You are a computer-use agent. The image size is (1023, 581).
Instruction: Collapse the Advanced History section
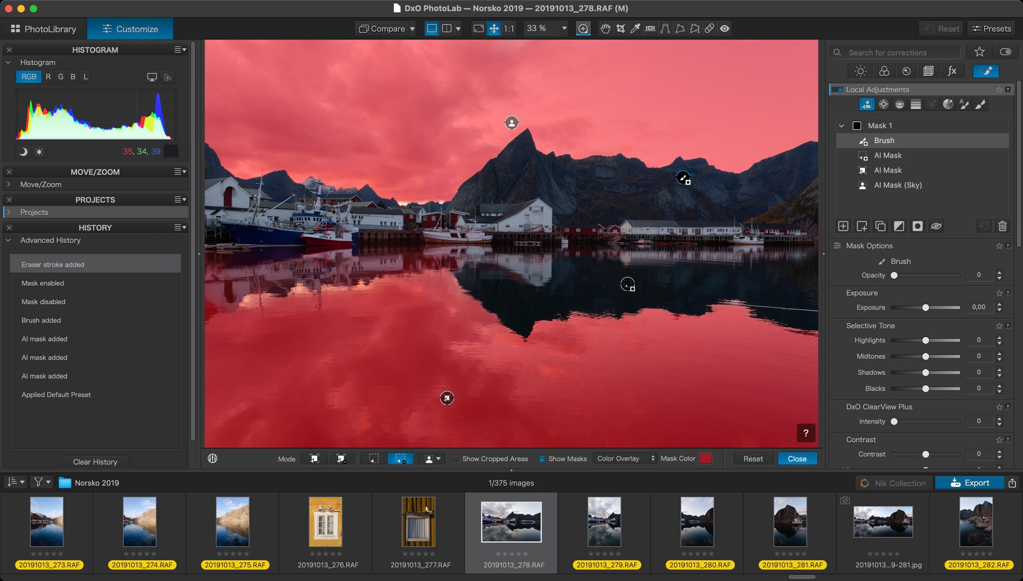(x=8, y=240)
